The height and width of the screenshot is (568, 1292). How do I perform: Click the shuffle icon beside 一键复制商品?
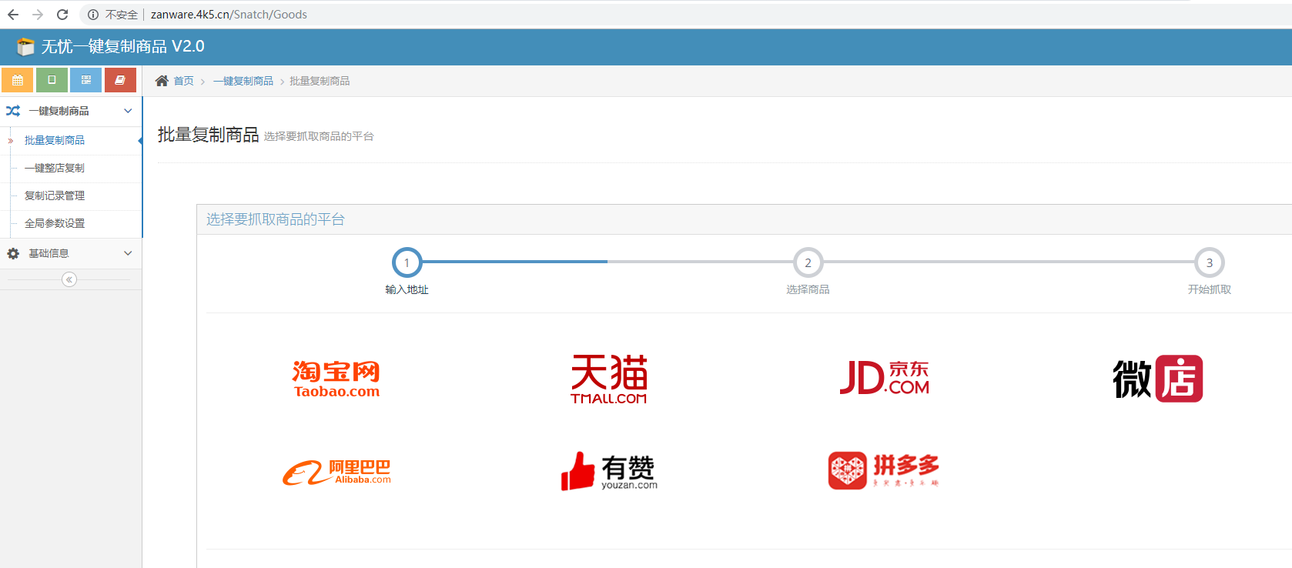pos(13,111)
